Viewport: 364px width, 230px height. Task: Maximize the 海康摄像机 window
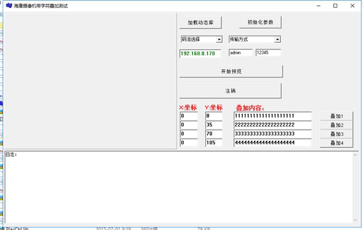pos(335,6)
